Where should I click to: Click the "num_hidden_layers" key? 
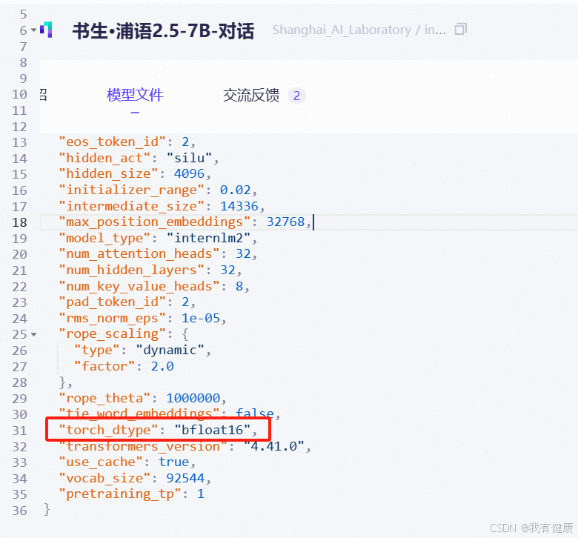tap(132, 270)
